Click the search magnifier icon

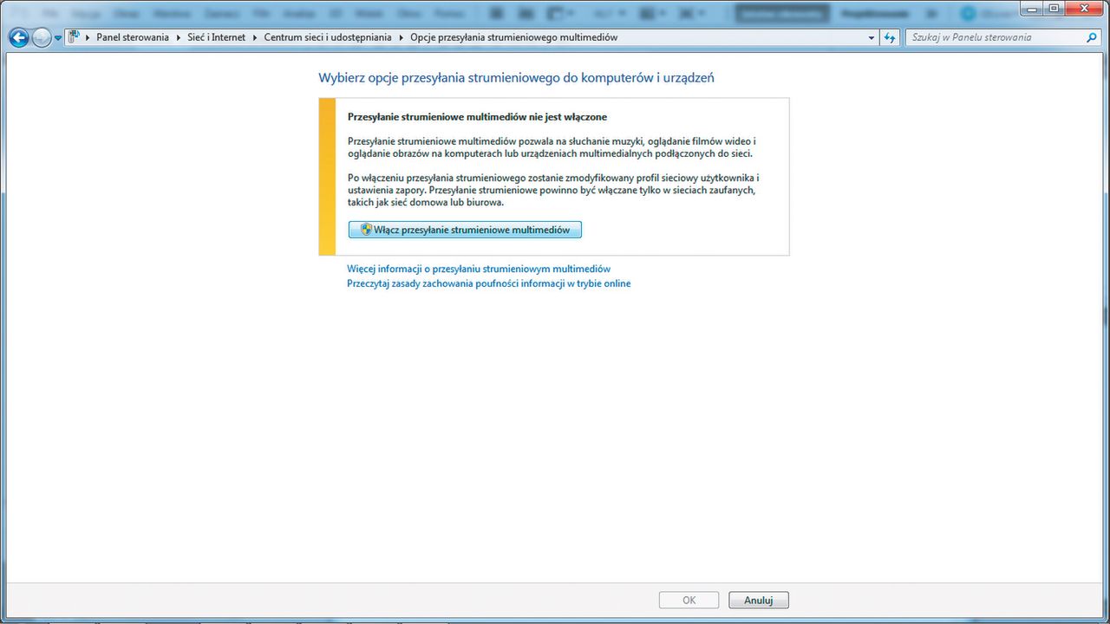point(1093,38)
